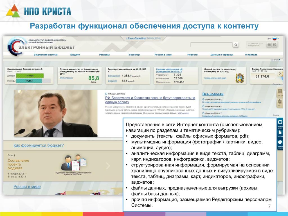Screen dimensions: 288x216
Task: Open the Данные и сервисы menu
Action: [x=222, y=55]
